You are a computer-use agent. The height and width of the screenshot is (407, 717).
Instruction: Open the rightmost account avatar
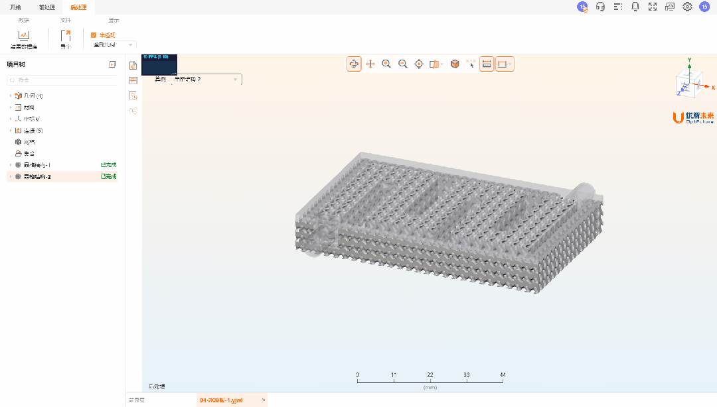tap(704, 7)
